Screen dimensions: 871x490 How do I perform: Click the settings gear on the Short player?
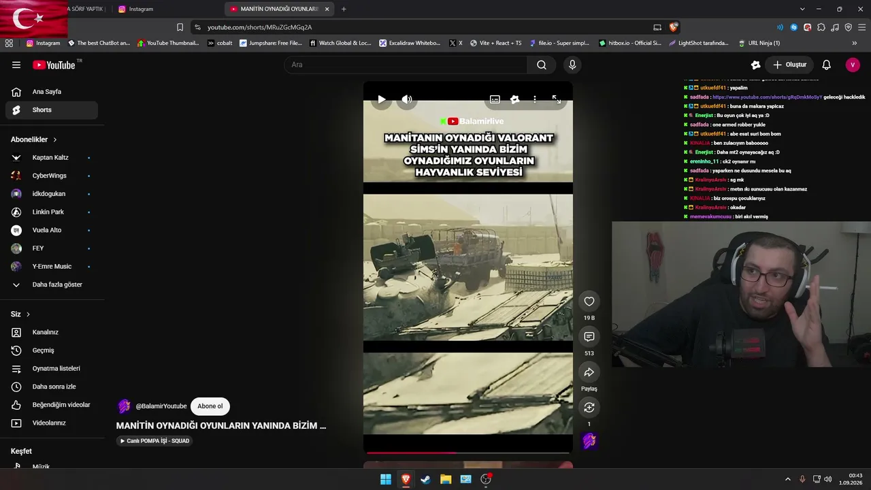[515, 99]
